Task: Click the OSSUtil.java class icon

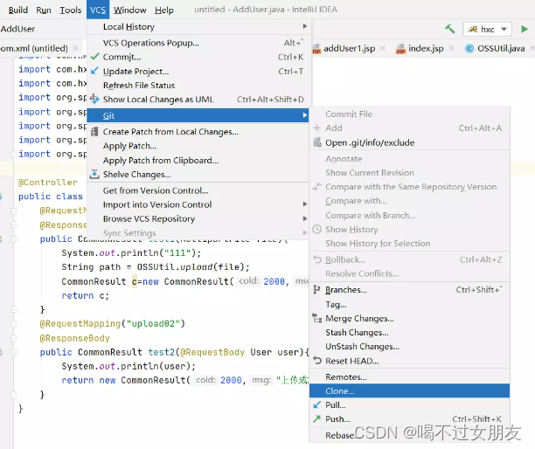Action: [469, 49]
